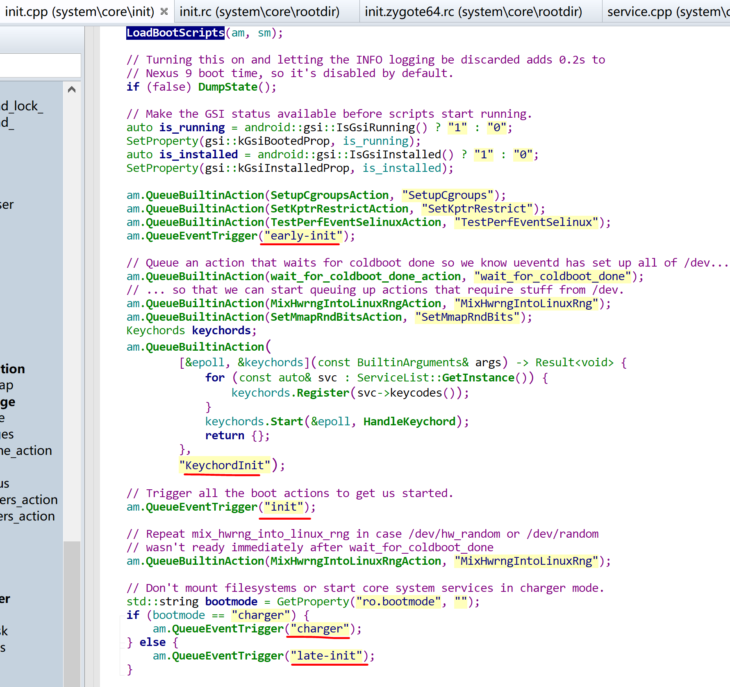Click the symbol list scroll-up arrow

pyautogui.click(x=72, y=89)
